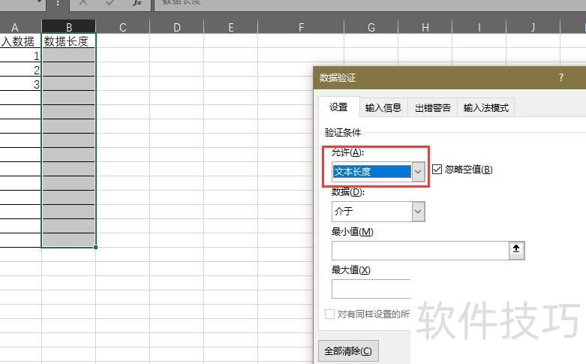Image resolution: width=586 pixels, height=364 pixels.
Task: Click the formula bar enter checkmark icon
Action: click(x=110, y=3)
